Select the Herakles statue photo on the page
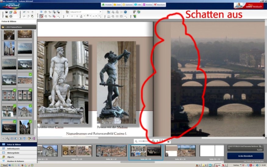 [x=63, y=82]
